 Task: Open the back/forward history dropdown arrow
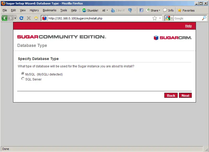click(x=15, y=18)
